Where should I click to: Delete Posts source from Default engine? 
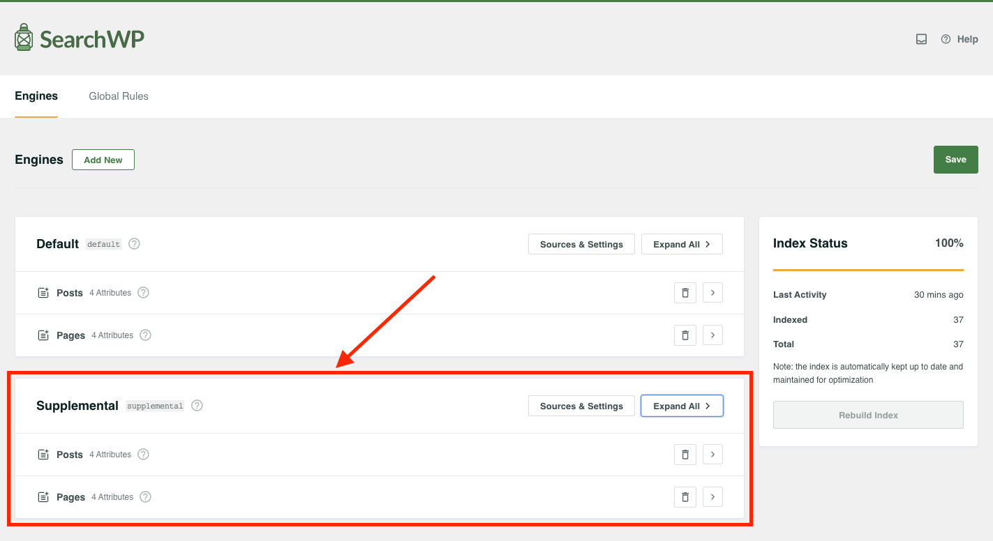click(x=685, y=293)
